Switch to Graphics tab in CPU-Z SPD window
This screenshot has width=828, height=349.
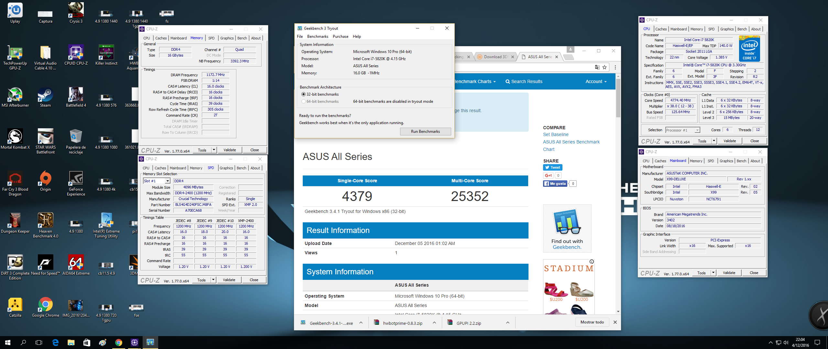click(x=226, y=168)
